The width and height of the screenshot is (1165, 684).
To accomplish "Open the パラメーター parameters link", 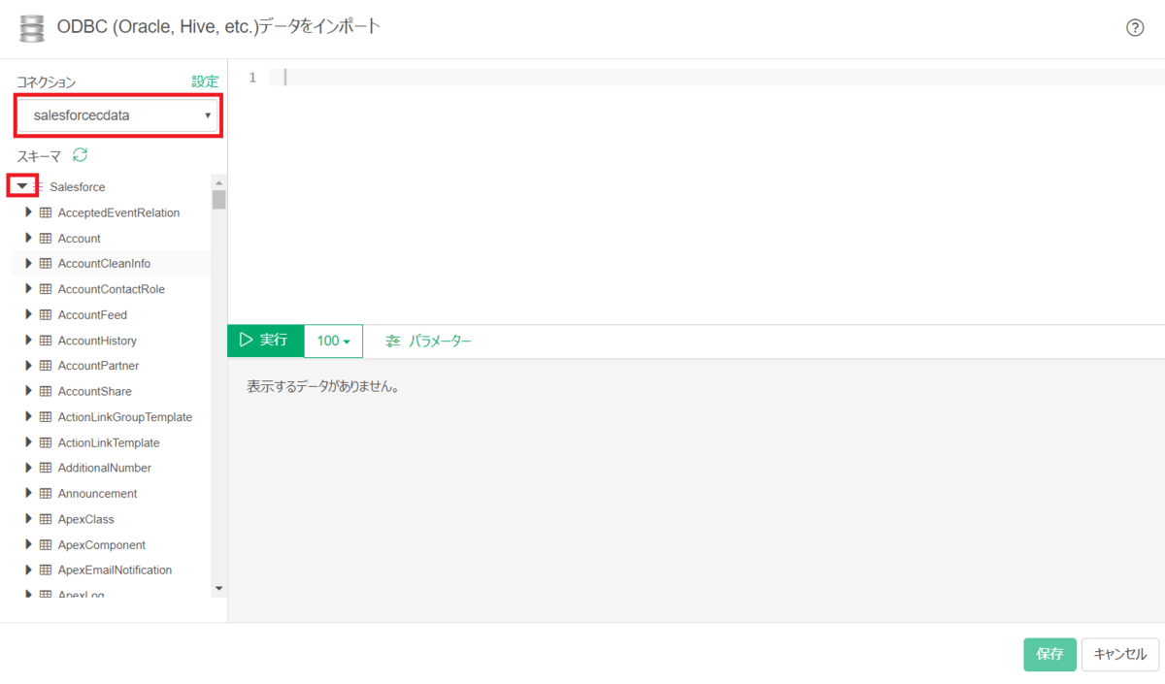I will [x=440, y=341].
